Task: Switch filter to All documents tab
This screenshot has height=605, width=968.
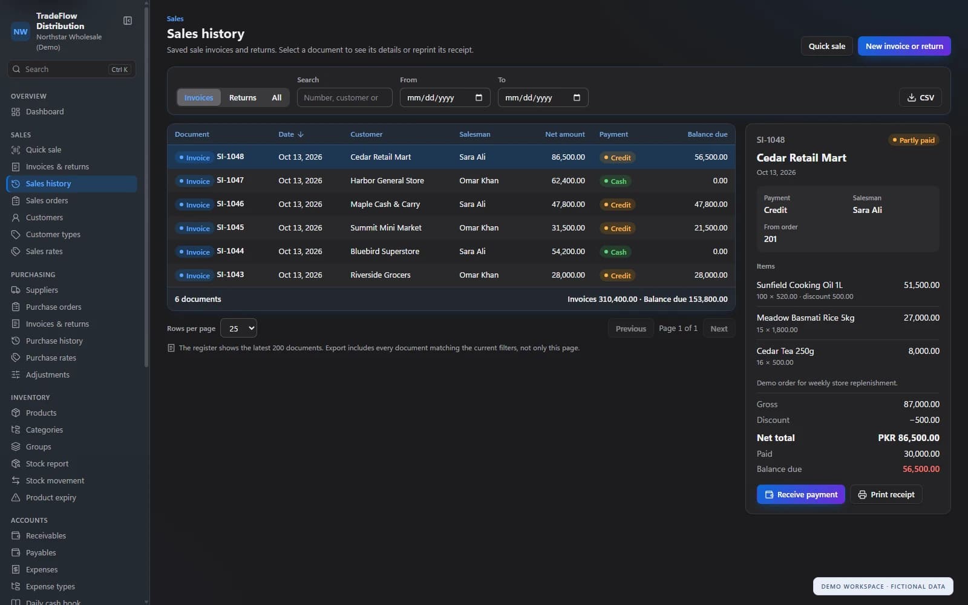Action: click(x=276, y=97)
